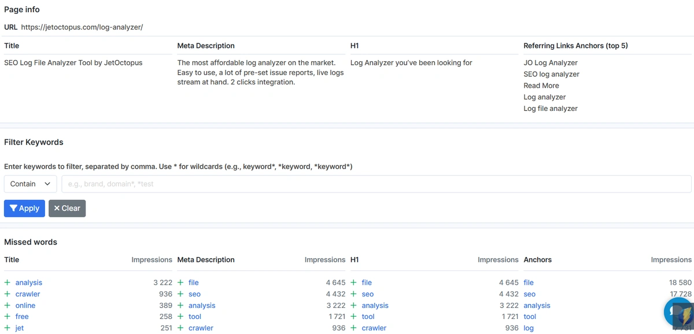Screen dimensions: 694x334
Task: Click plus icon beside Title word 'analysis'
Action: 8,283
